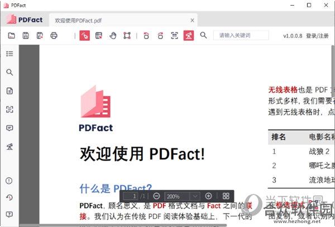Viewport: 335px width, 227px height.
Task: Click the 登录/注册 login link
Action: 317,36
